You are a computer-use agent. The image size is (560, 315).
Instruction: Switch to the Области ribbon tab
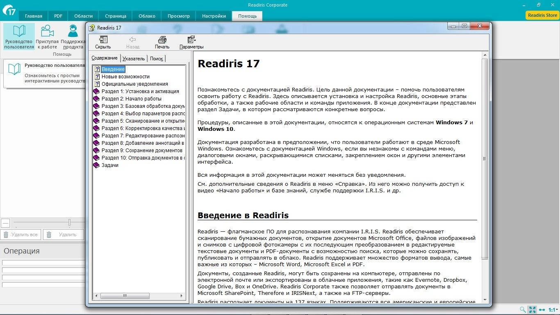tap(83, 16)
